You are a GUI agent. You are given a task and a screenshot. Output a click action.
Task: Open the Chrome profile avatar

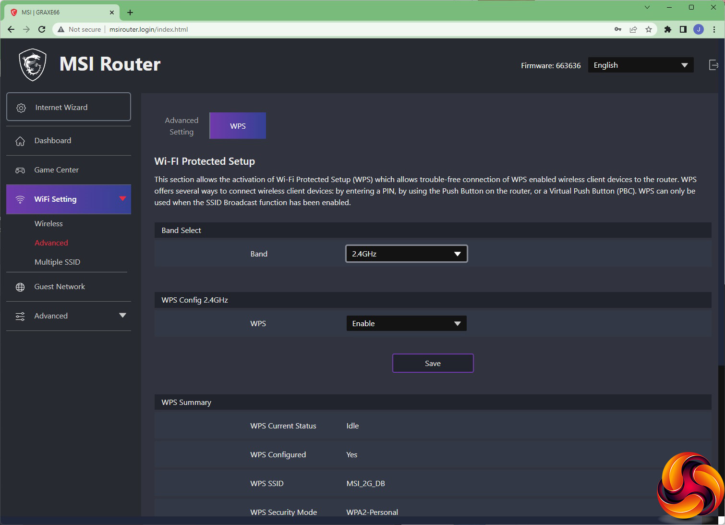click(x=699, y=29)
